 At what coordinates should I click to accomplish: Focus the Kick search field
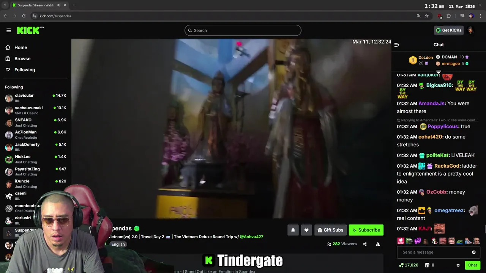pos(243,30)
